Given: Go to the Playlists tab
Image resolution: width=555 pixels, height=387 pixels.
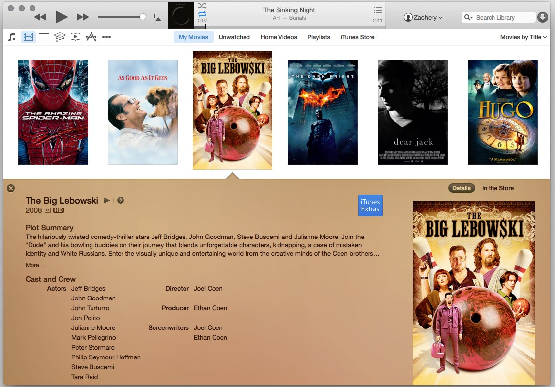Looking at the screenshot, I should click(318, 37).
